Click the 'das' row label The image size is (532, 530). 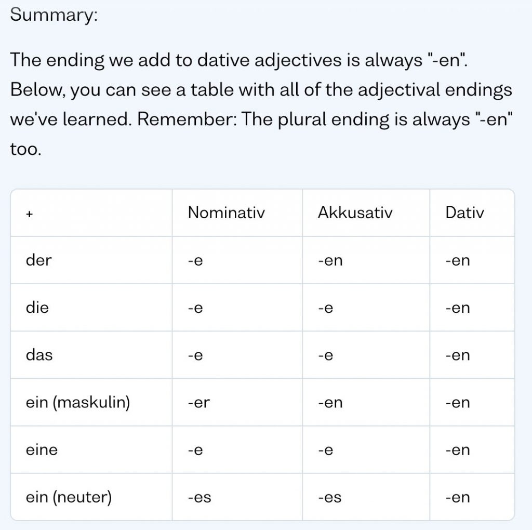tap(39, 355)
